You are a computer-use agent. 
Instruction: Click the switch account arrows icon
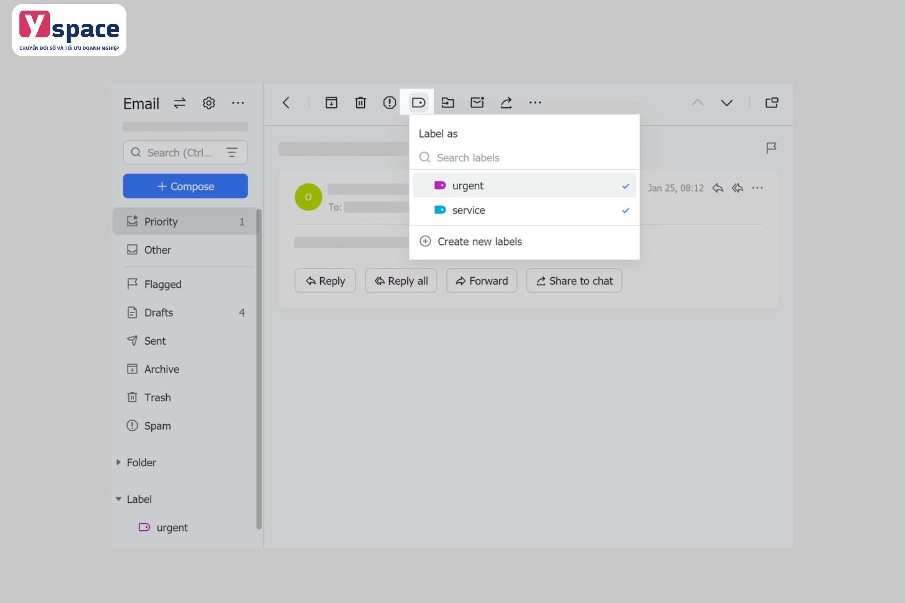[x=180, y=103]
